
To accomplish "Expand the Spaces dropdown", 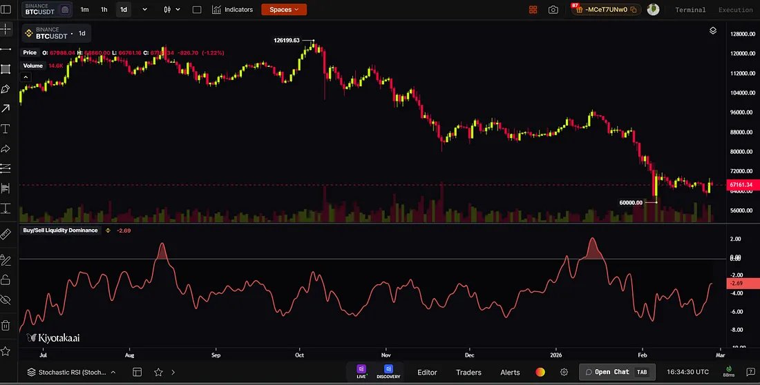I will click(284, 10).
